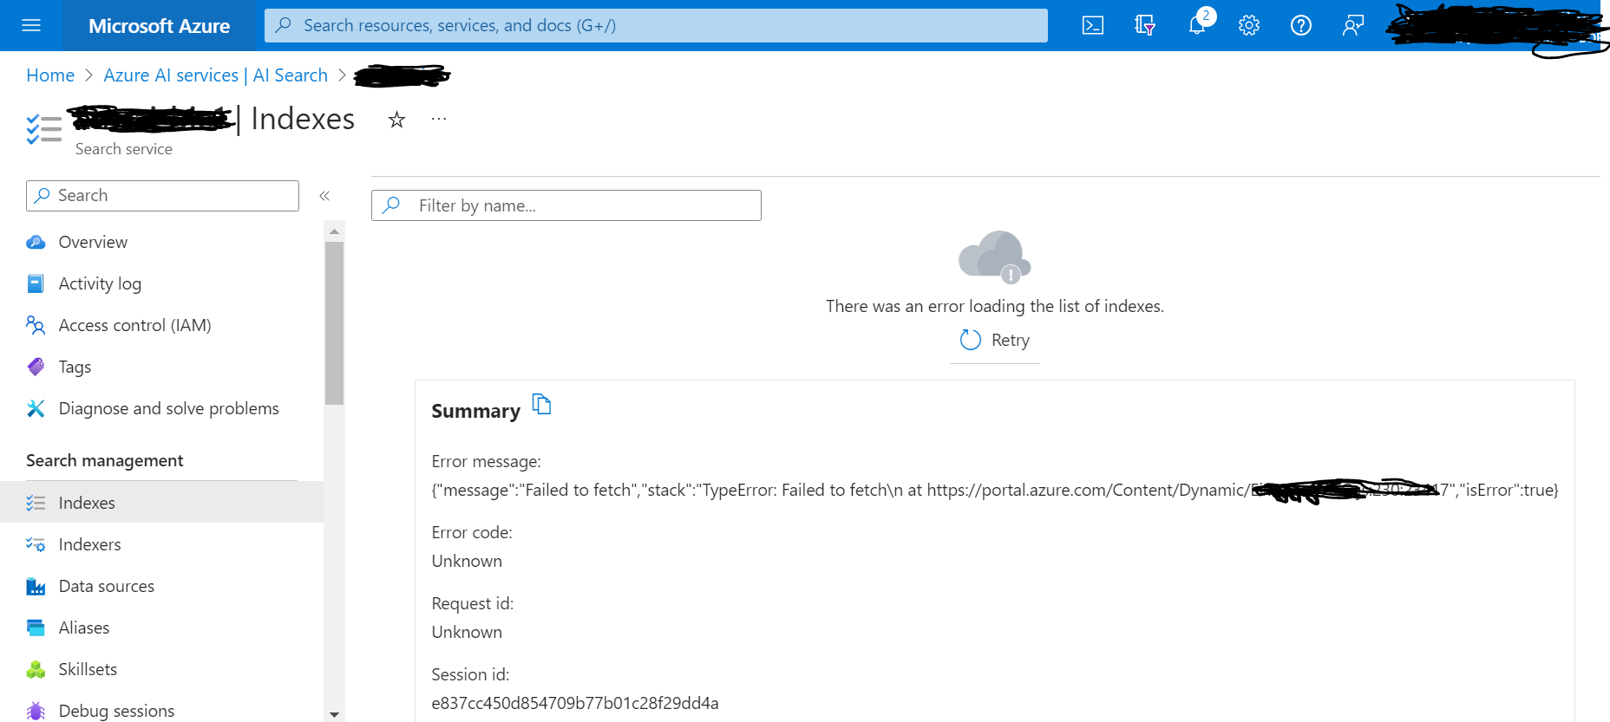Click the Aliases icon
The image size is (1610, 722).
tap(36, 628)
